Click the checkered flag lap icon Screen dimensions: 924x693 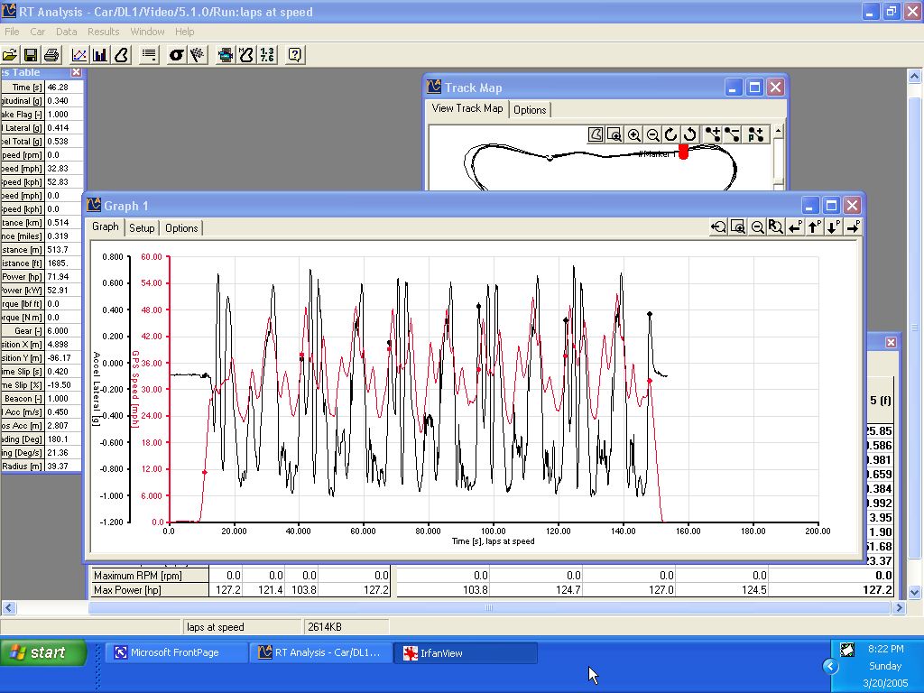[x=197, y=55]
